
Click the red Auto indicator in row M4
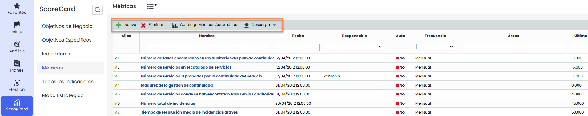(397, 85)
